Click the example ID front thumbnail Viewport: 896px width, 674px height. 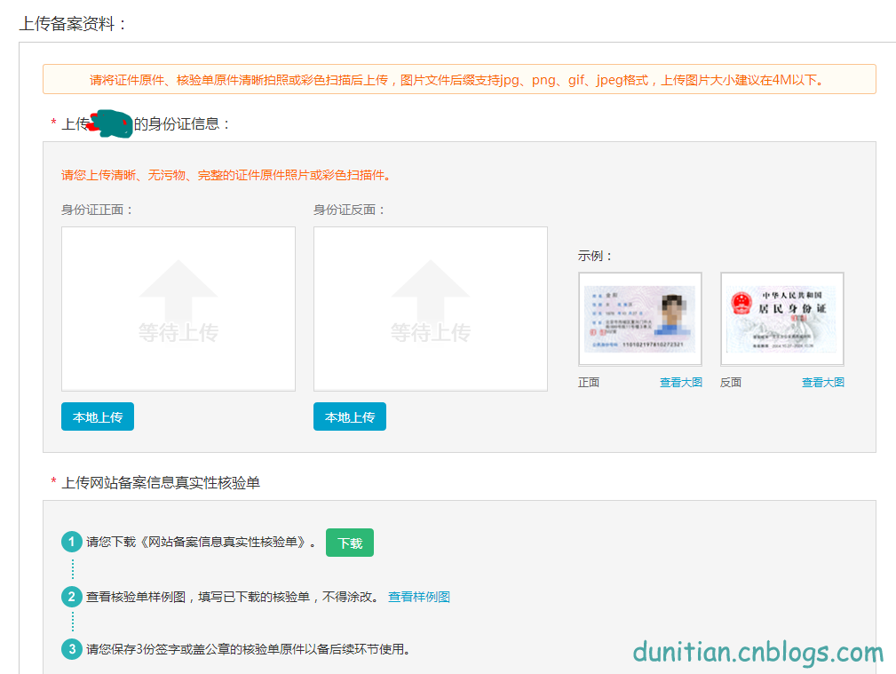640,319
